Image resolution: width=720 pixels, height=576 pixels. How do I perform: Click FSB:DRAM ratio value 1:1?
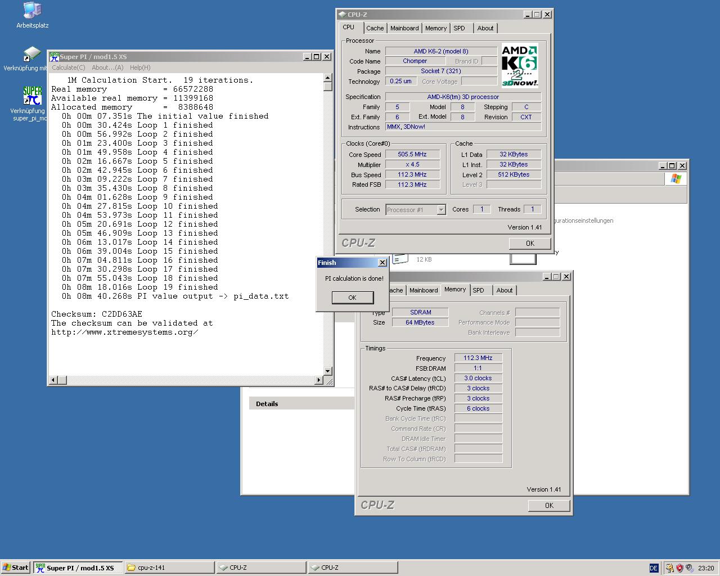[x=478, y=368]
